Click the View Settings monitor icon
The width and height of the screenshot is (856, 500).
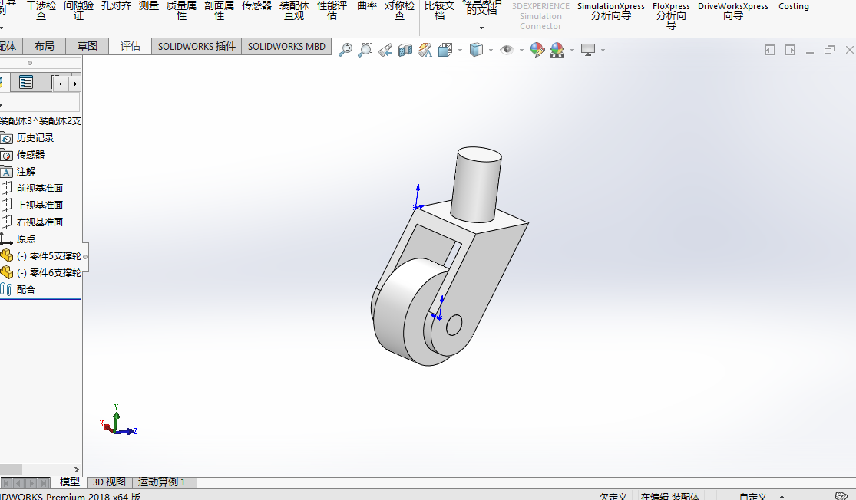point(588,50)
